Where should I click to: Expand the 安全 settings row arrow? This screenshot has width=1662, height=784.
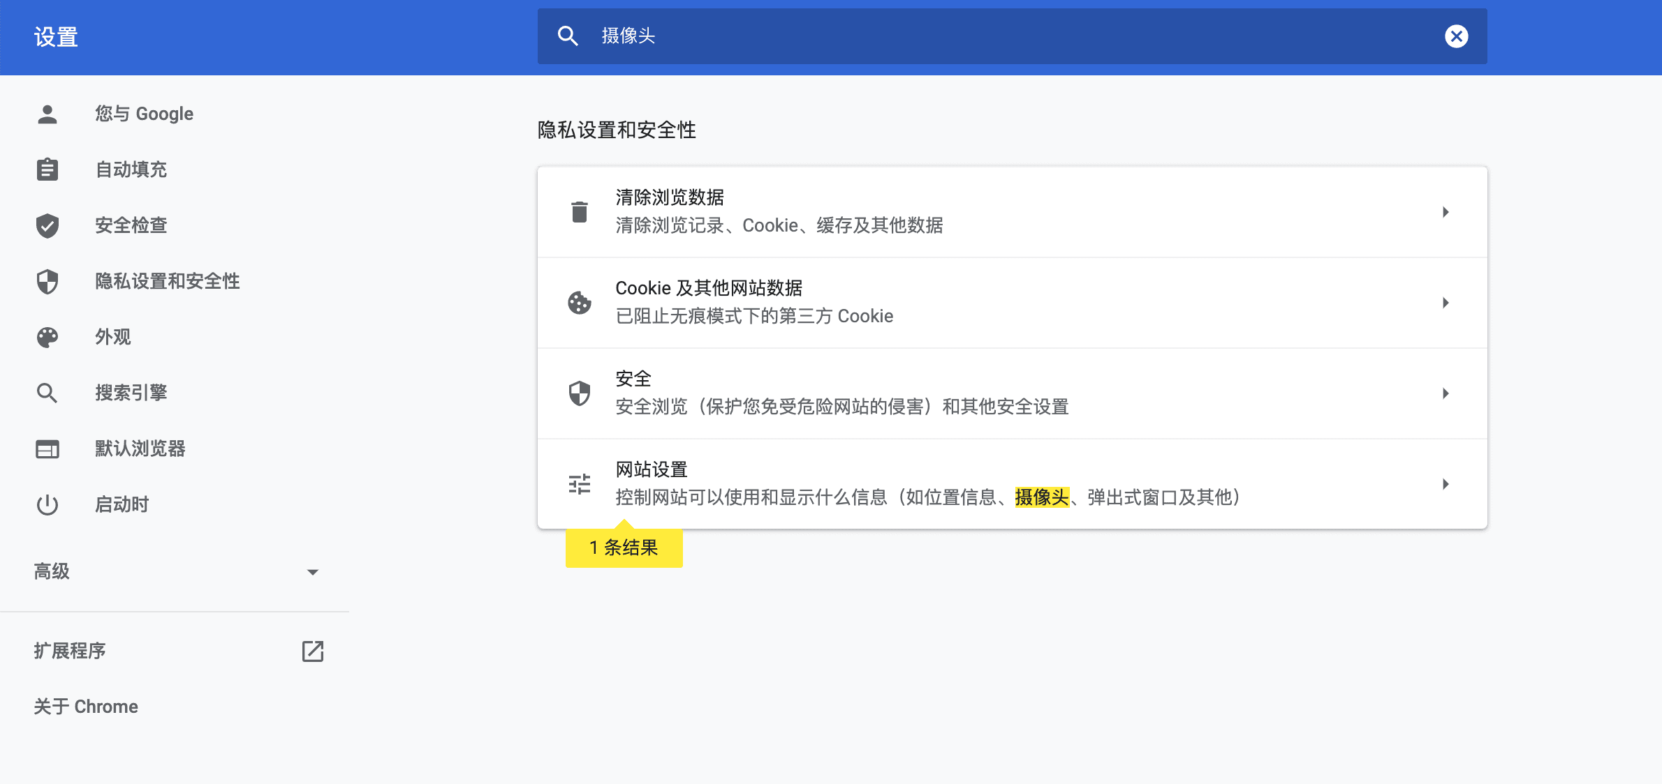tap(1446, 393)
